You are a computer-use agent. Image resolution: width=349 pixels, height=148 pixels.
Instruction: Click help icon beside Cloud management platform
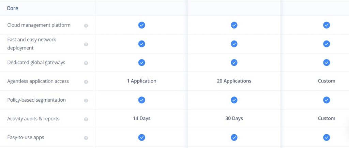[x=86, y=26]
